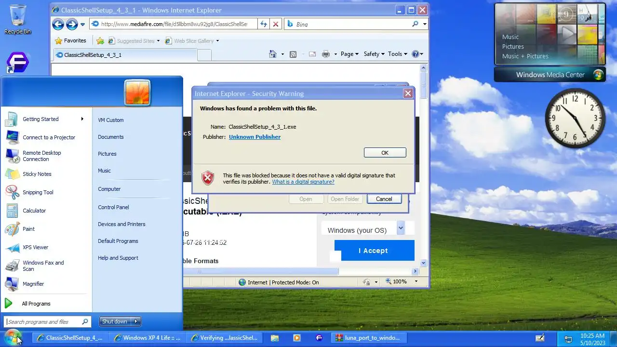Click the Start orb button
617x347 pixels.
tap(13, 338)
